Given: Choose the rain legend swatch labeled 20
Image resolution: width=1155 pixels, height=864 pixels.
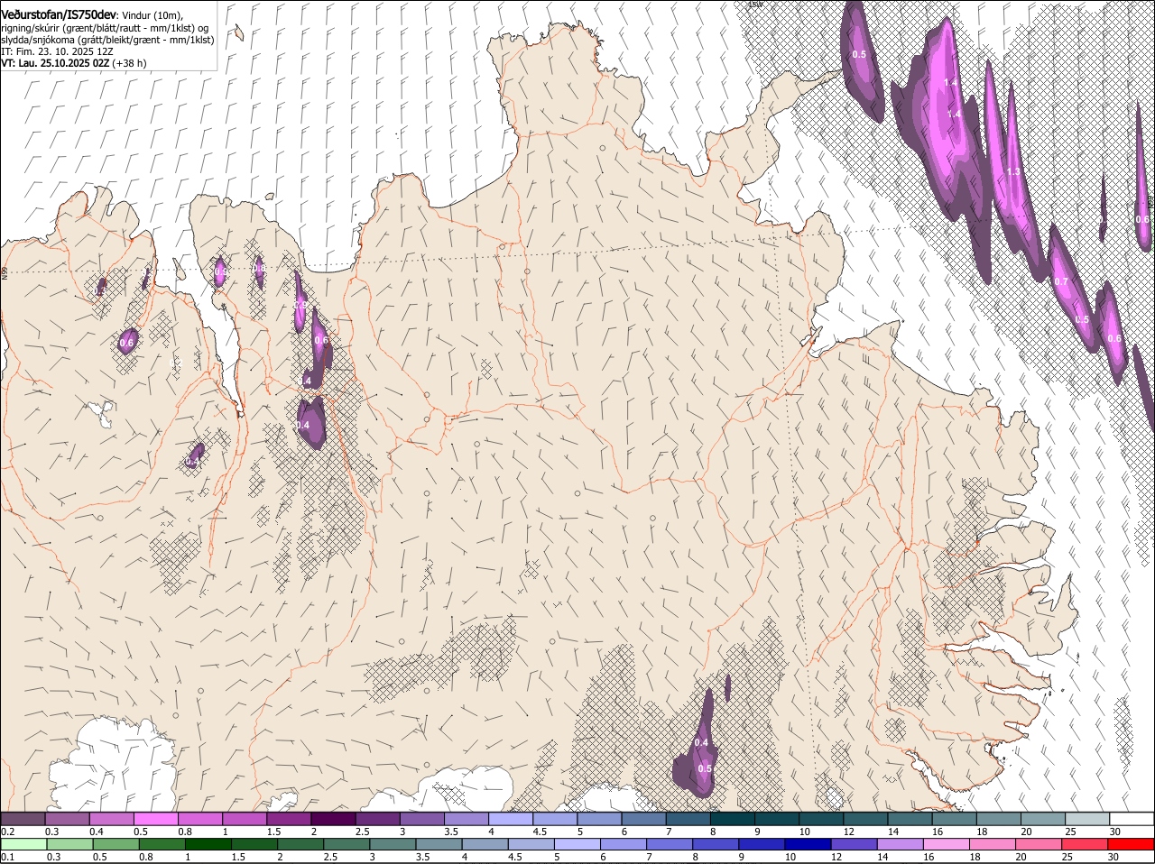Looking at the screenshot, I should (x=1038, y=844).
